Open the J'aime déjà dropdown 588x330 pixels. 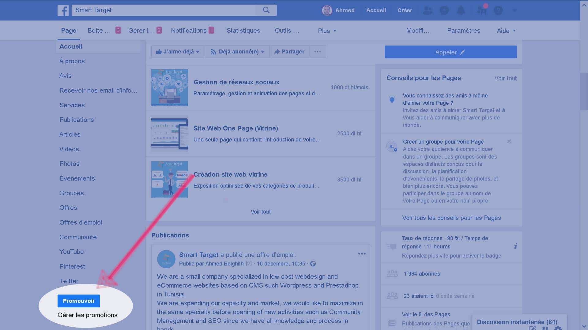pyautogui.click(x=178, y=52)
